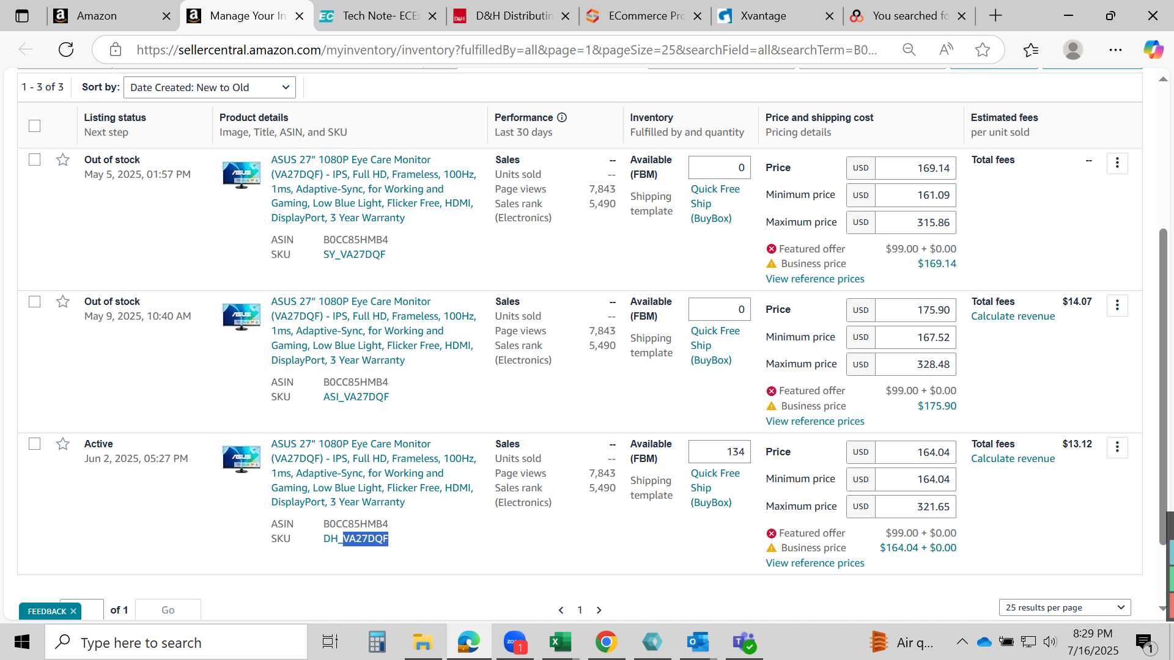Open the SY_VA27DQF SKU link

[x=354, y=254]
